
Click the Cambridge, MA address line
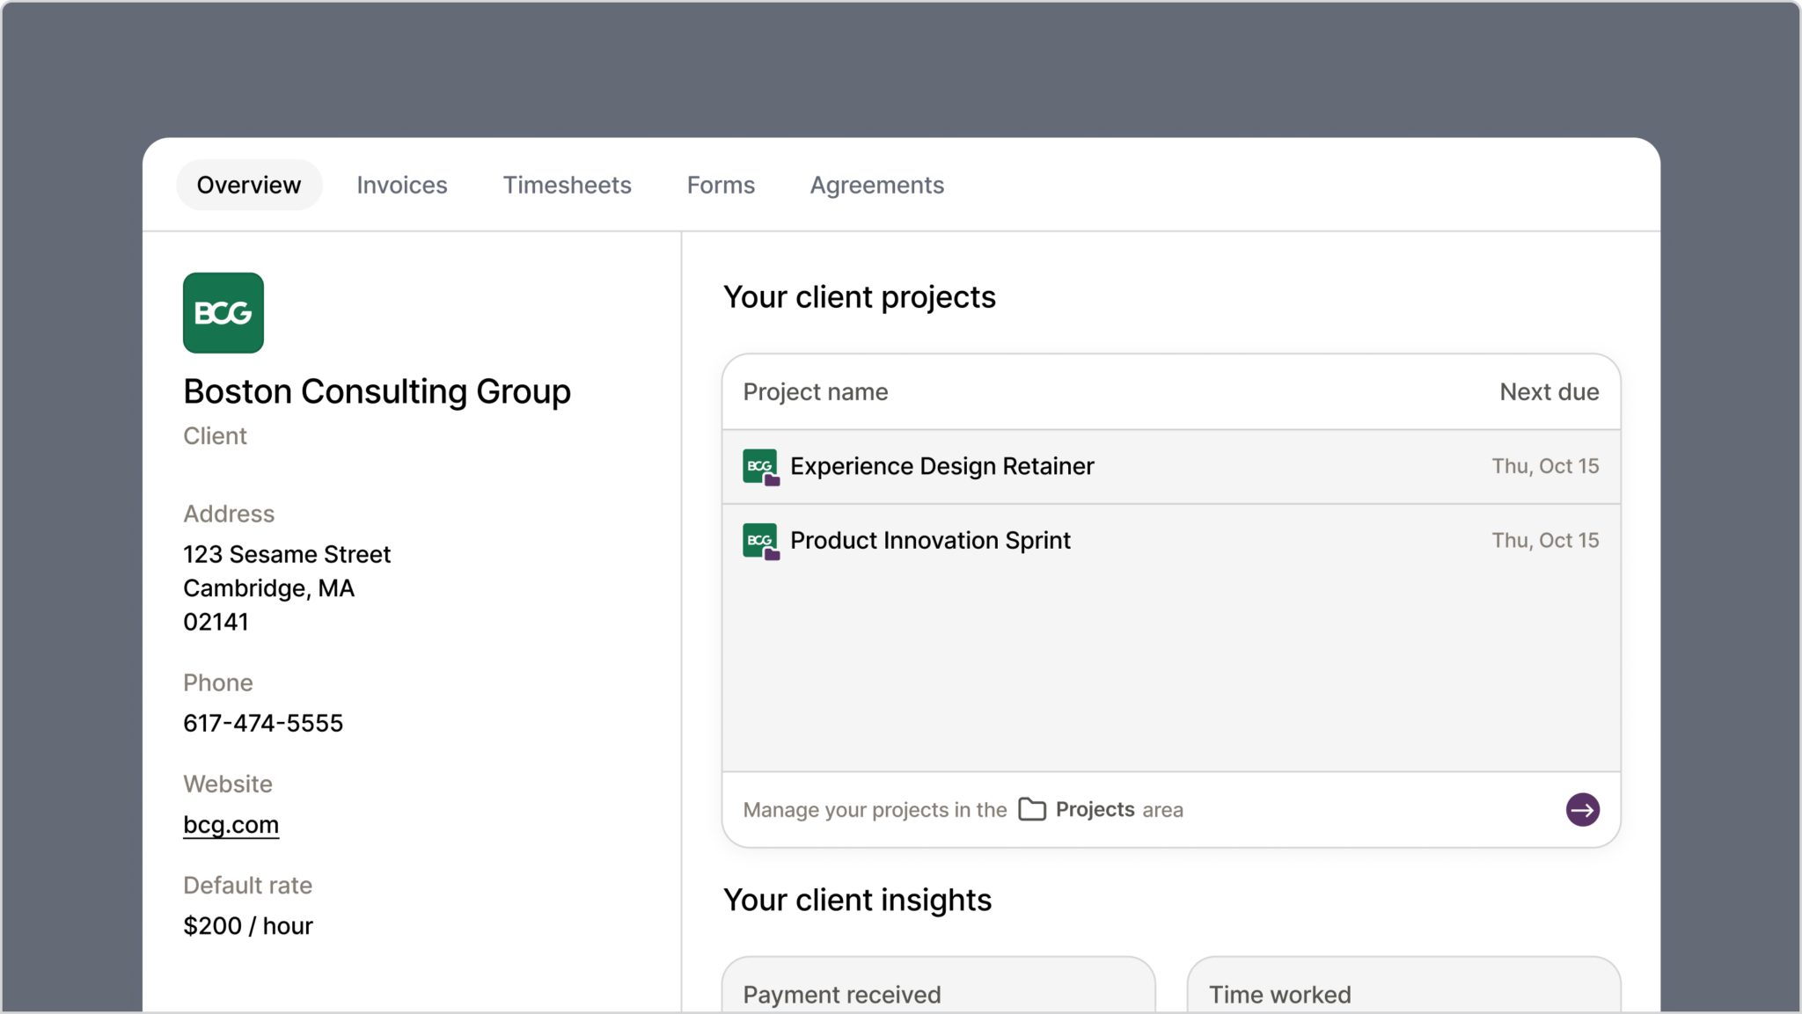268,588
